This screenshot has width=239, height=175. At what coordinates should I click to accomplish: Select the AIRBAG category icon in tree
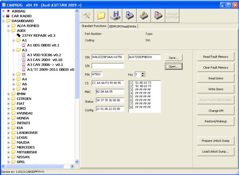pyautogui.click(x=8, y=11)
